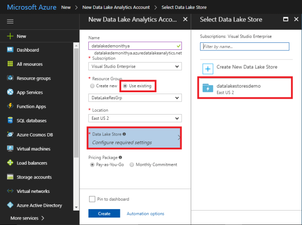Image resolution: width=302 pixels, height=225 pixels.
Task: Click the SQL databases icon
Action: click(10, 121)
